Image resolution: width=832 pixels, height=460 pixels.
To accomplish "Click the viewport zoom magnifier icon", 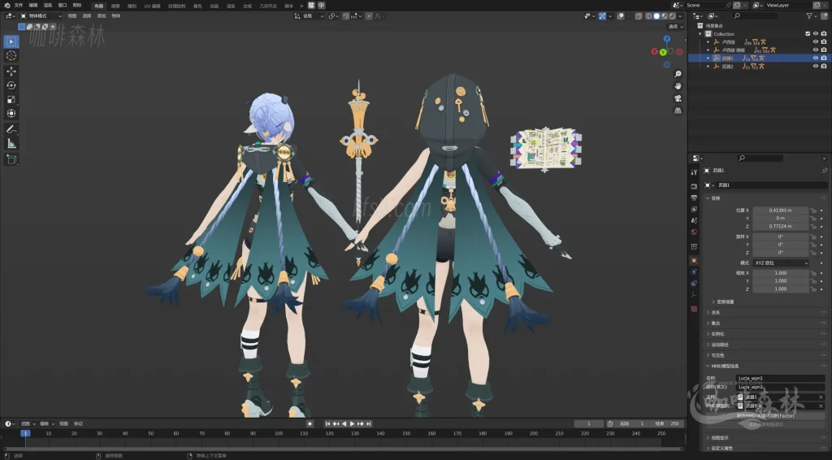I will [678, 74].
